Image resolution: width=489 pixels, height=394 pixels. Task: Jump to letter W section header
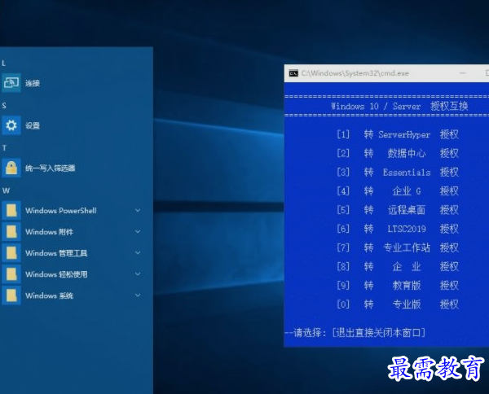7,190
